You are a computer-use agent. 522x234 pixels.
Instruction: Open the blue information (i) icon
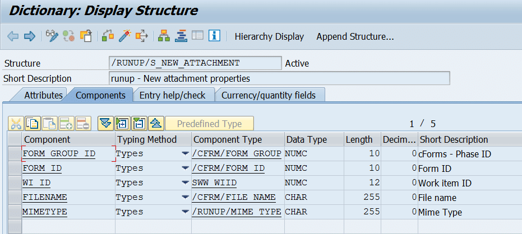click(214, 36)
